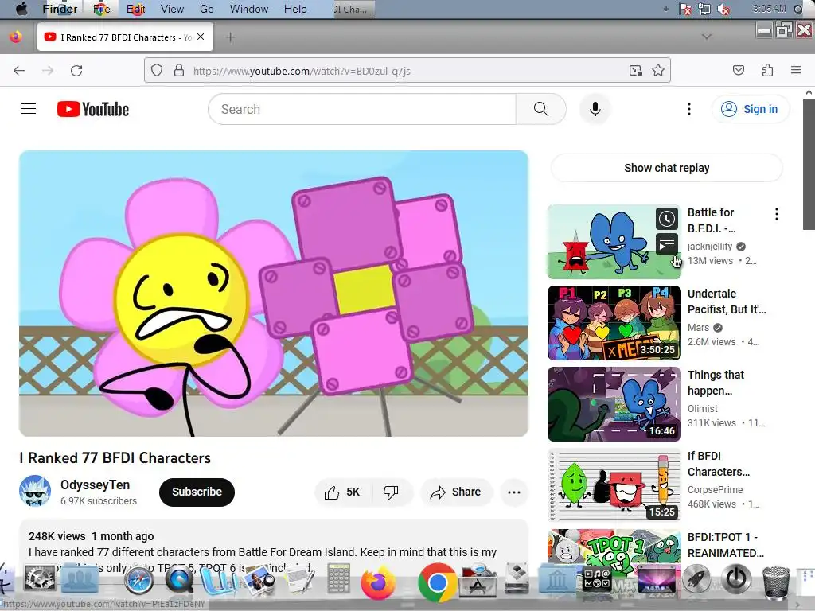
Task: Click the 3:05 AM clock
Action: tap(769, 9)
